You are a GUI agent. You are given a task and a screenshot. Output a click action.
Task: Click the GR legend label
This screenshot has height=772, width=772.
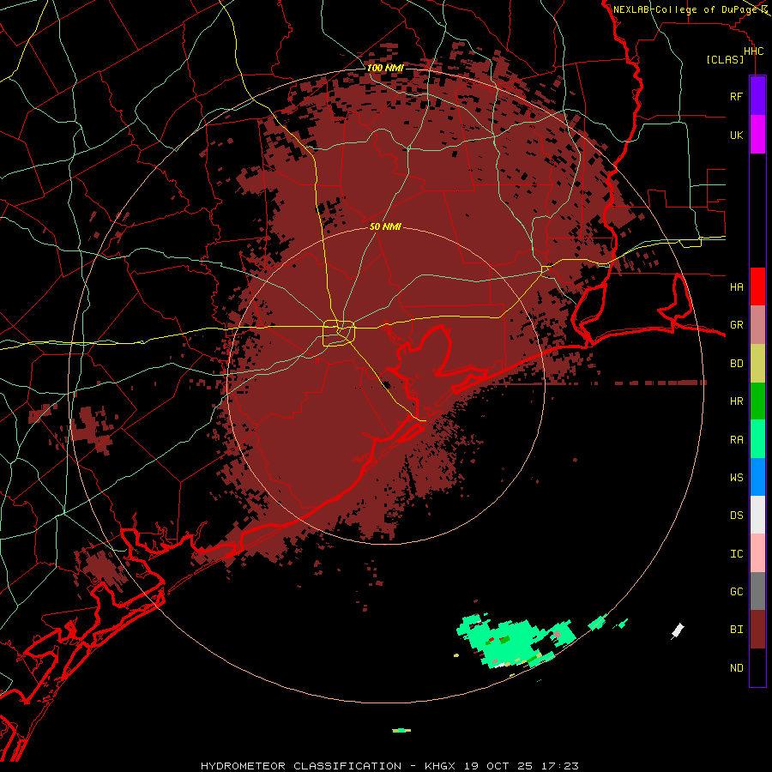pos(736,325)
